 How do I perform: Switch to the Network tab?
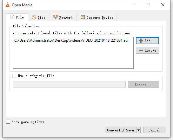click(x=63, y=17)
